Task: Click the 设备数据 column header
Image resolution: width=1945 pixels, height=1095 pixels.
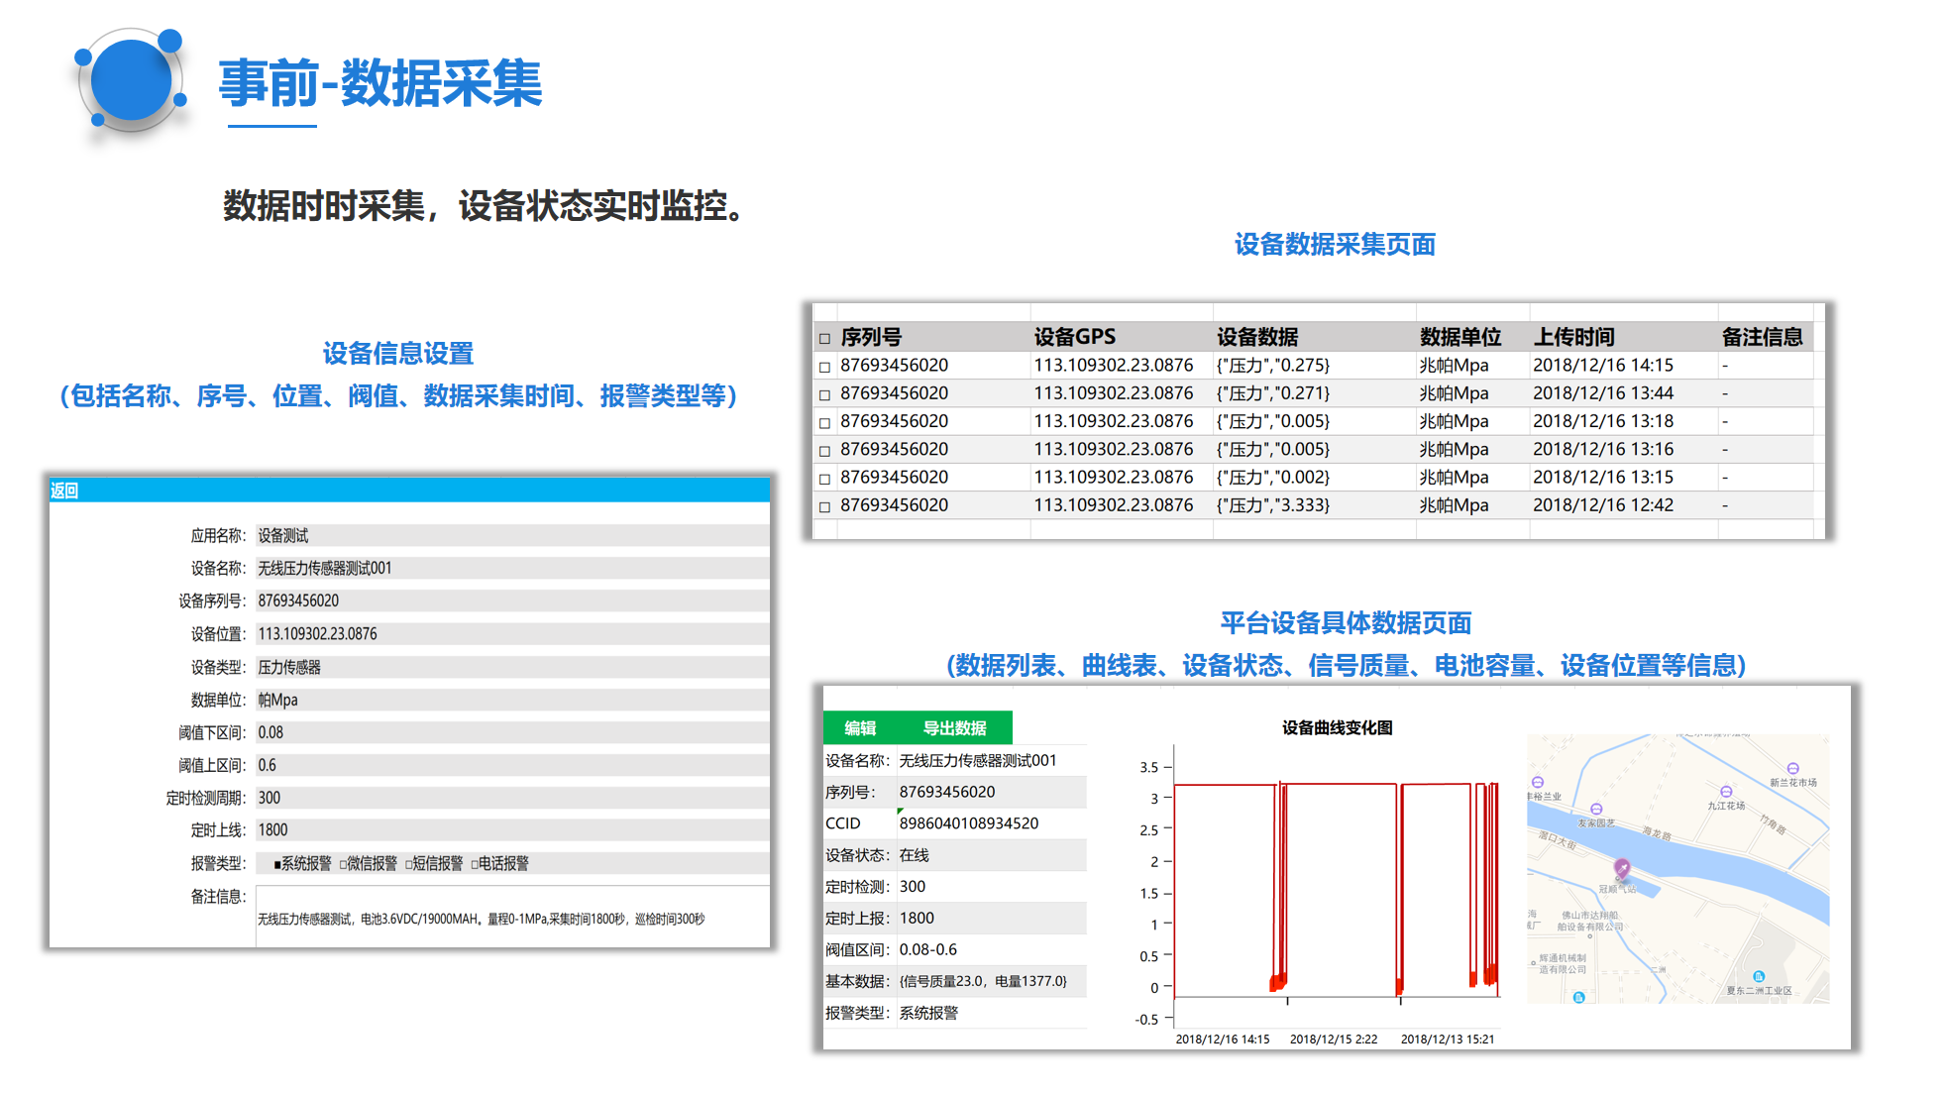Action: pyautogui.click(x=1256, y=337)
